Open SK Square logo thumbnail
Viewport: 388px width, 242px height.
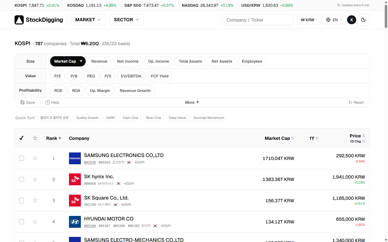pyautogui.click(x=75, y=201)
